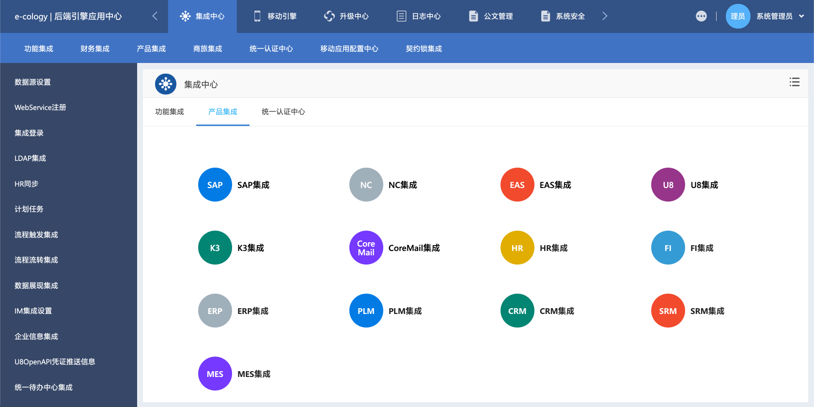Open the more options ellipsis bubble icon
This screenshot has height=407, width=814.
coord(701,16)
